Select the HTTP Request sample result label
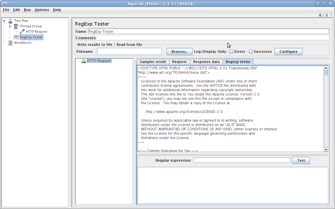Image resolution: width=335 pixels, height=209 pixels. pos(99,61)
